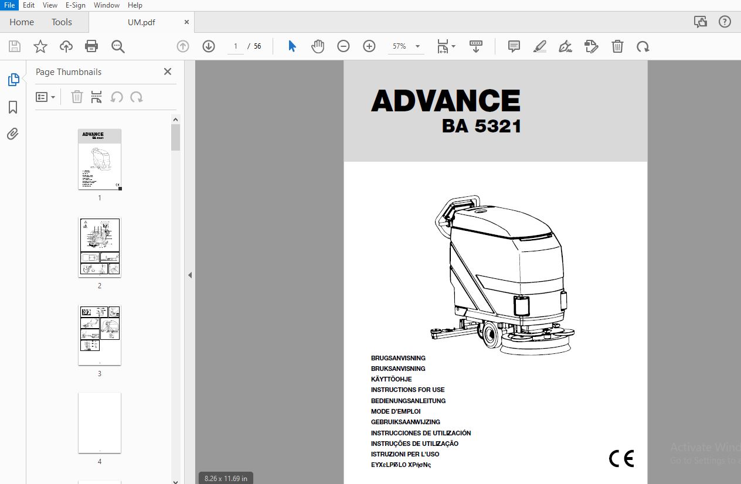
Task: Select the page 2 thumbnail
Action: (100, 247)
